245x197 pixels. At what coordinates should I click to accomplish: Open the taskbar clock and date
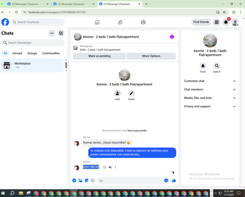tap(228, 193)
